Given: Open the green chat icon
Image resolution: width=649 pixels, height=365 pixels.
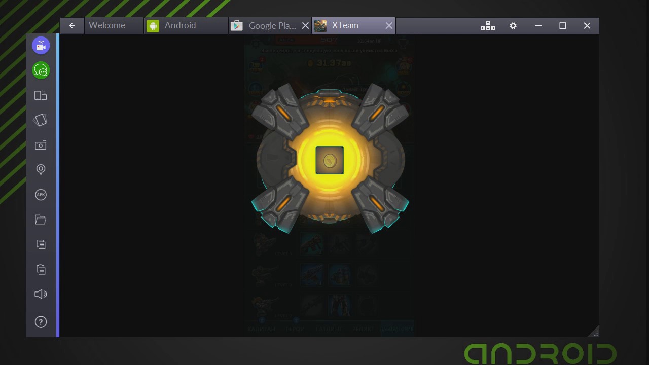Looking at the screenshot, I should click(x=41, y=70).
